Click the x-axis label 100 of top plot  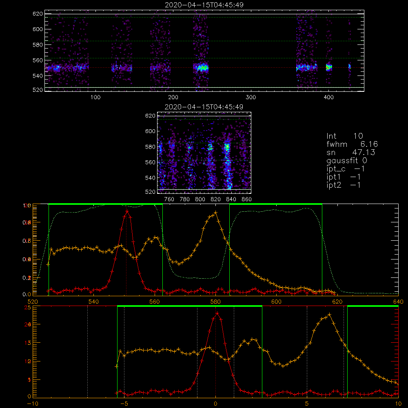95,98
